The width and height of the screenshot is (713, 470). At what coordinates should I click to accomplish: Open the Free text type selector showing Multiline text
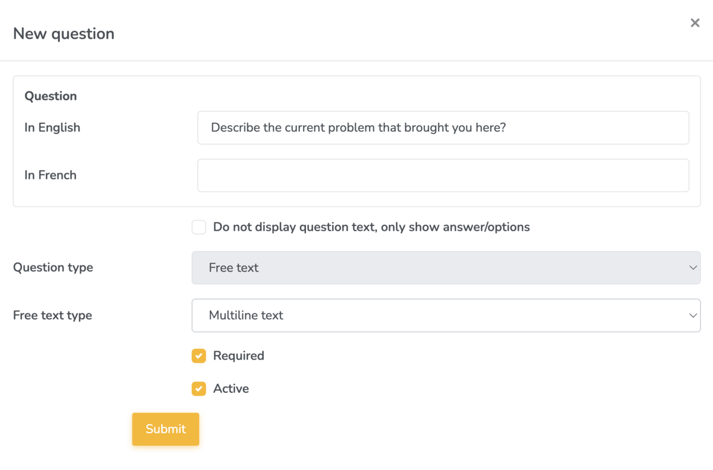pyautogui.click(x=446, y=315)
